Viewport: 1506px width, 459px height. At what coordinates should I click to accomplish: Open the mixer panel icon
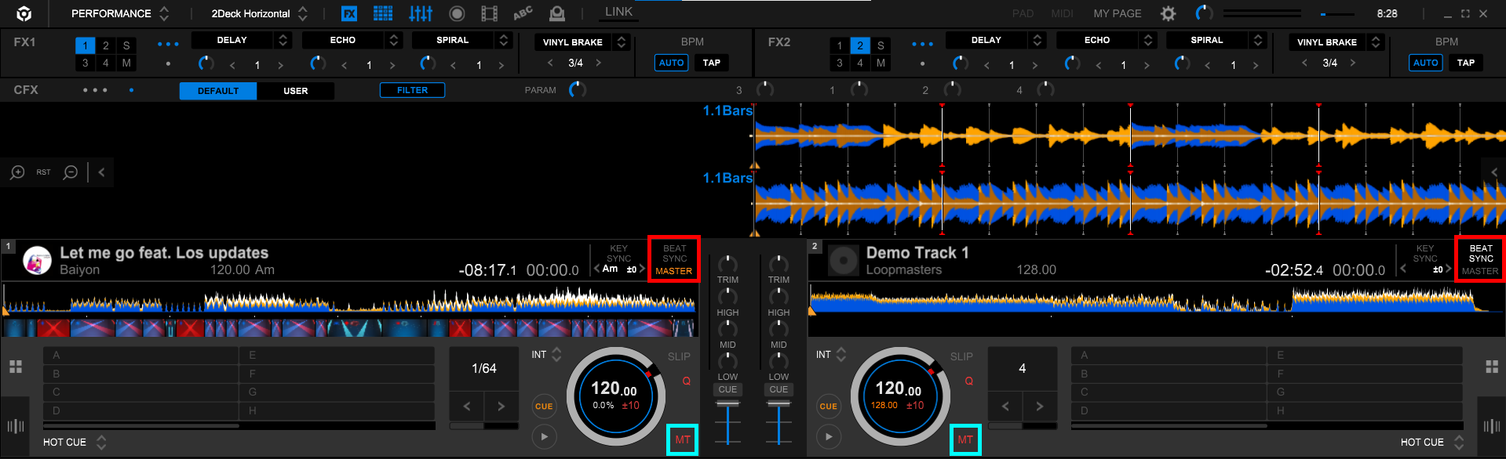[421, 13]
